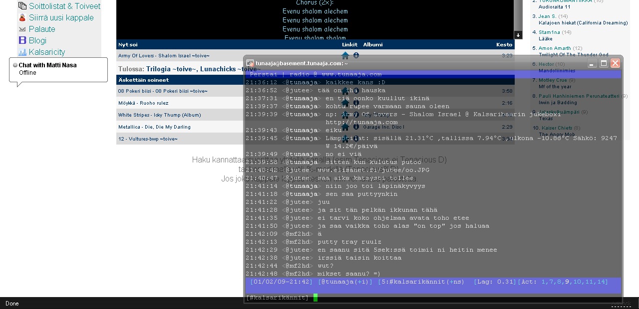Open the Stam1na artist link
This screenshot has height=309, width=639.
(x=549, y=32)
